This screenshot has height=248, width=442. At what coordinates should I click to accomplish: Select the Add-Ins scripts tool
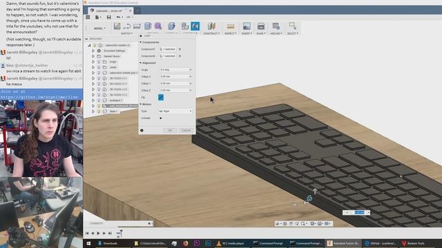click(x=276, y=26)
